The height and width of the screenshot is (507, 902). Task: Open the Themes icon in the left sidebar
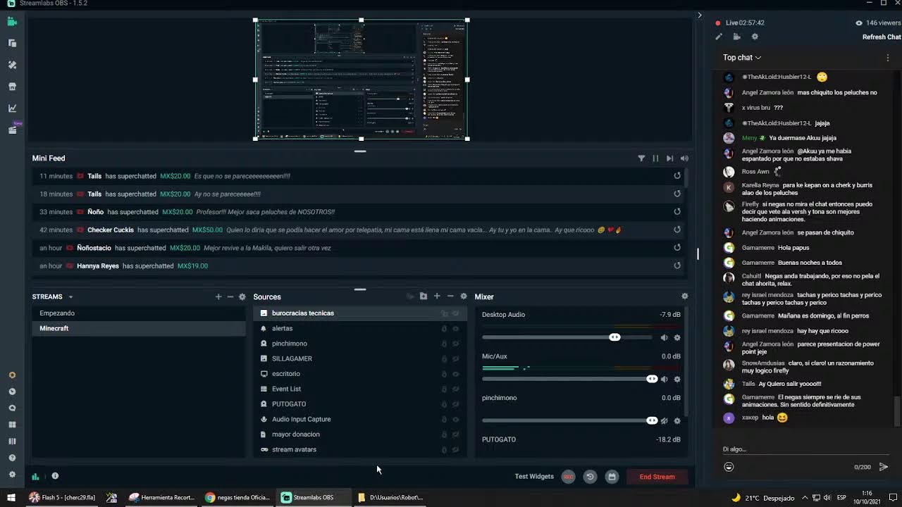click(x=12, y=65)
